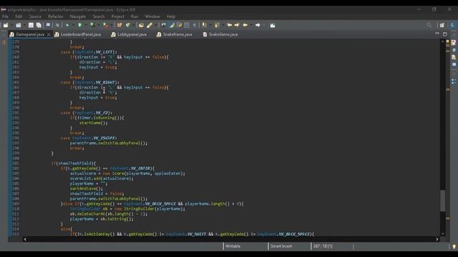458x257 pixels.
Task: Expand the Coverage dropdown arrow
Action: [98, 26]
